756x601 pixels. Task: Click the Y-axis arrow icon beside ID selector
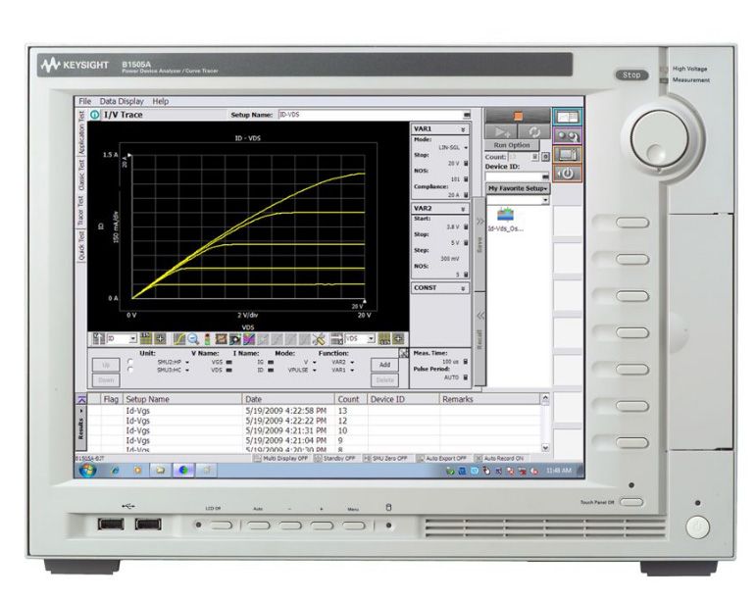[x=99, y=339]
